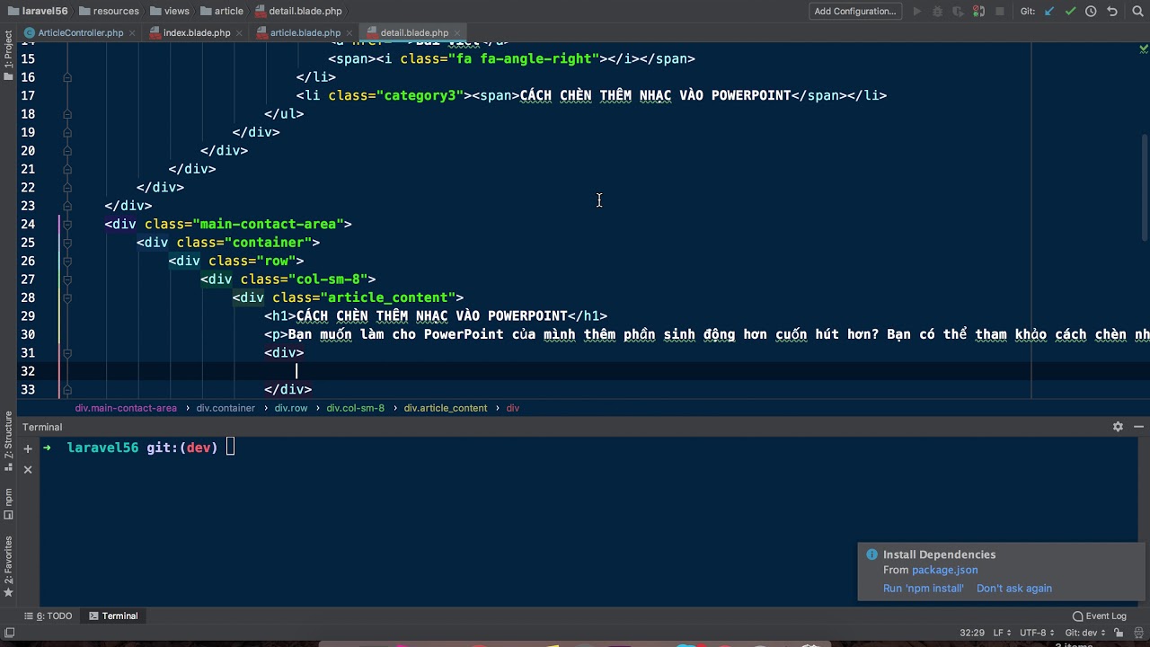Click the Git Revert undo arrow

click(1112, 12)
